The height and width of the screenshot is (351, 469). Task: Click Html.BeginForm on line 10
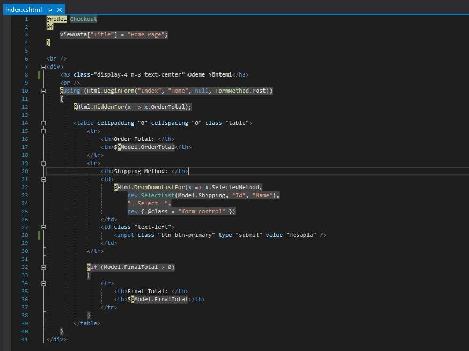tap(111, 91)
